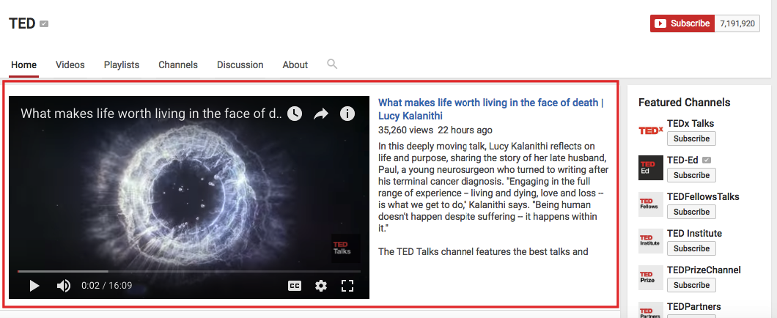This screenshot has height=318, width=777.
Task: Click the Share arrow icon on video
Action: click(321, 114)
